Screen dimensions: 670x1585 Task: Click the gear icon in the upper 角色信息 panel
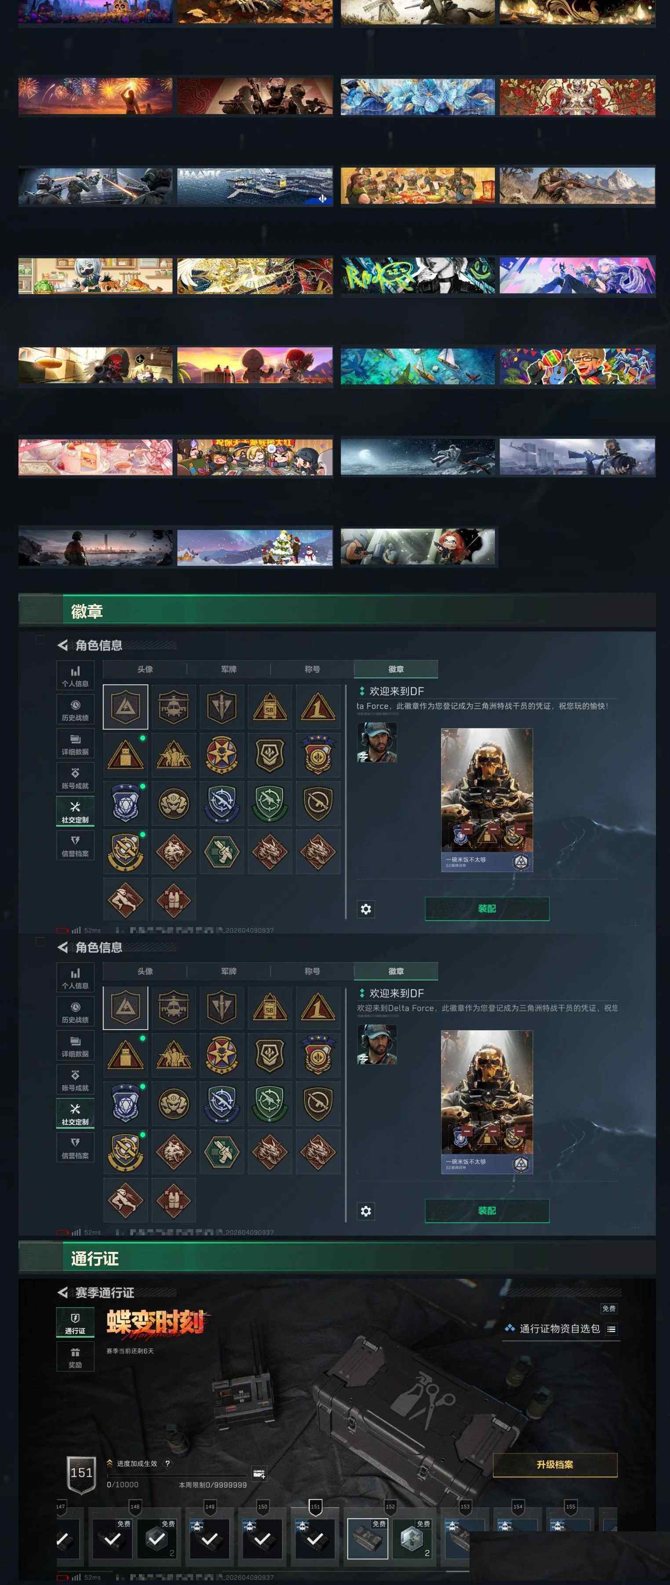(366, 909)
